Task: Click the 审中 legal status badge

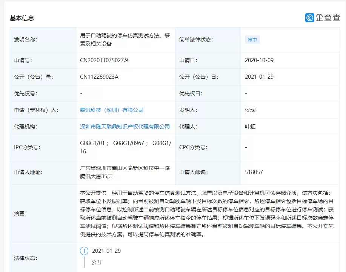Action: tap(252, 40)
